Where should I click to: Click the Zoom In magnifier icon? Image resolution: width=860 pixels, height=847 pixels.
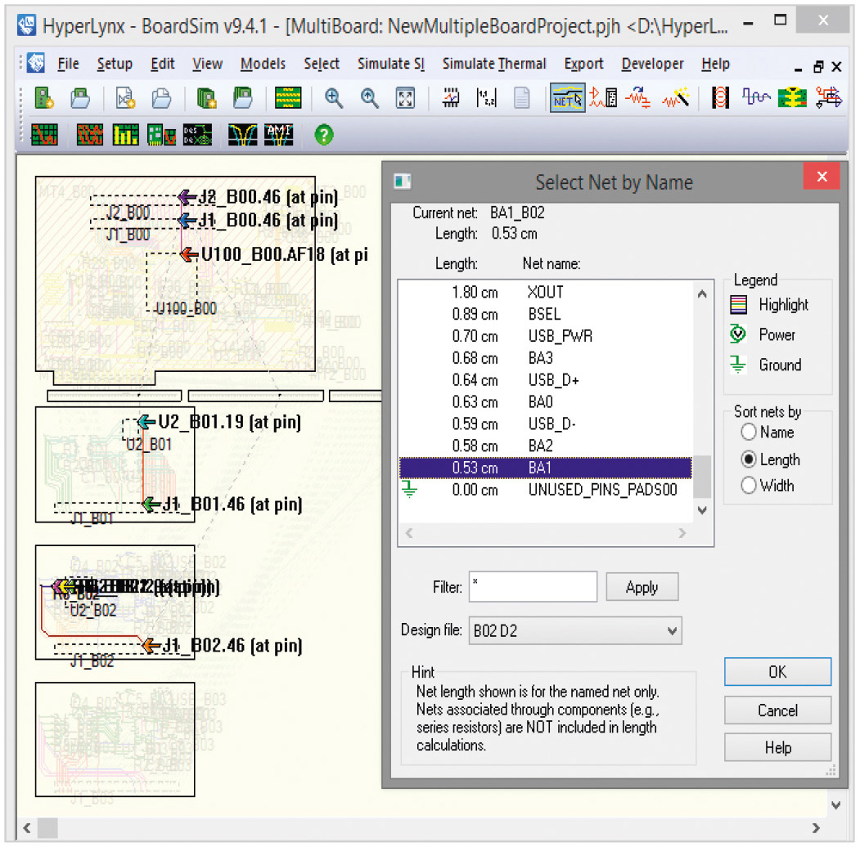pyautogui.click(x=334, y=99)
